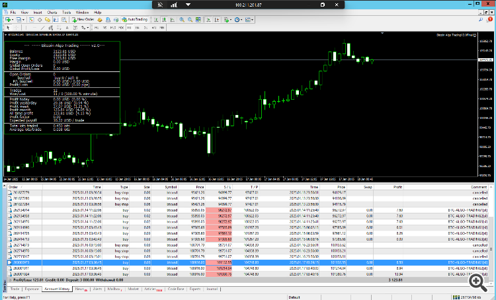Switch chart to line chart type
Viewport: 496px width, 300px height.
[173, 20]
